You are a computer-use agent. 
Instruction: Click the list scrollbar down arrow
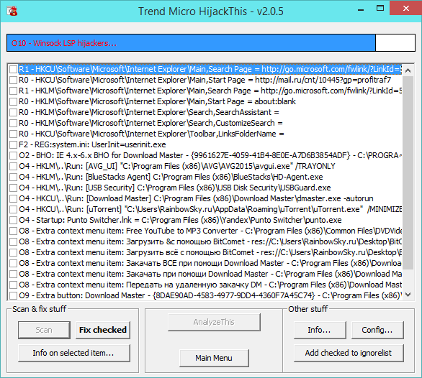[408, 295]
